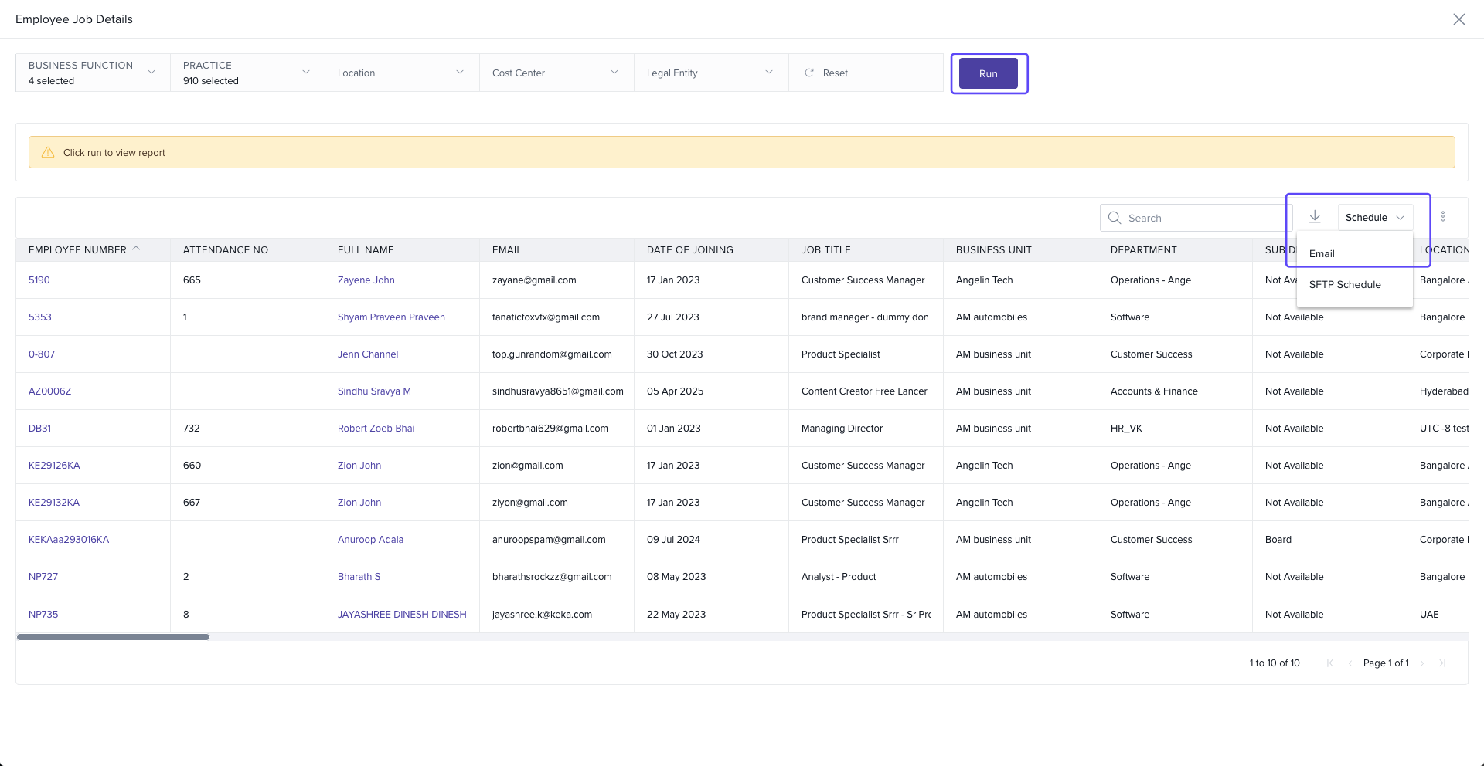Select Email from the Schedule menu

(x=1322, y=253)
